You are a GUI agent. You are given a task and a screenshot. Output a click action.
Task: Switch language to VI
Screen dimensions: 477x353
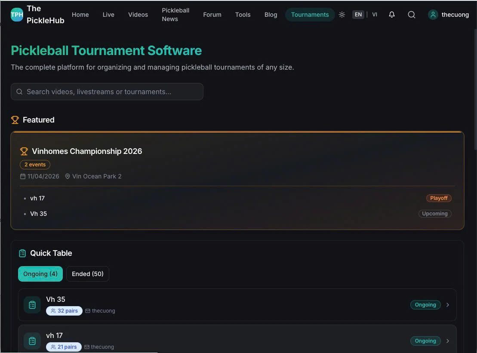tap(374, 14)
